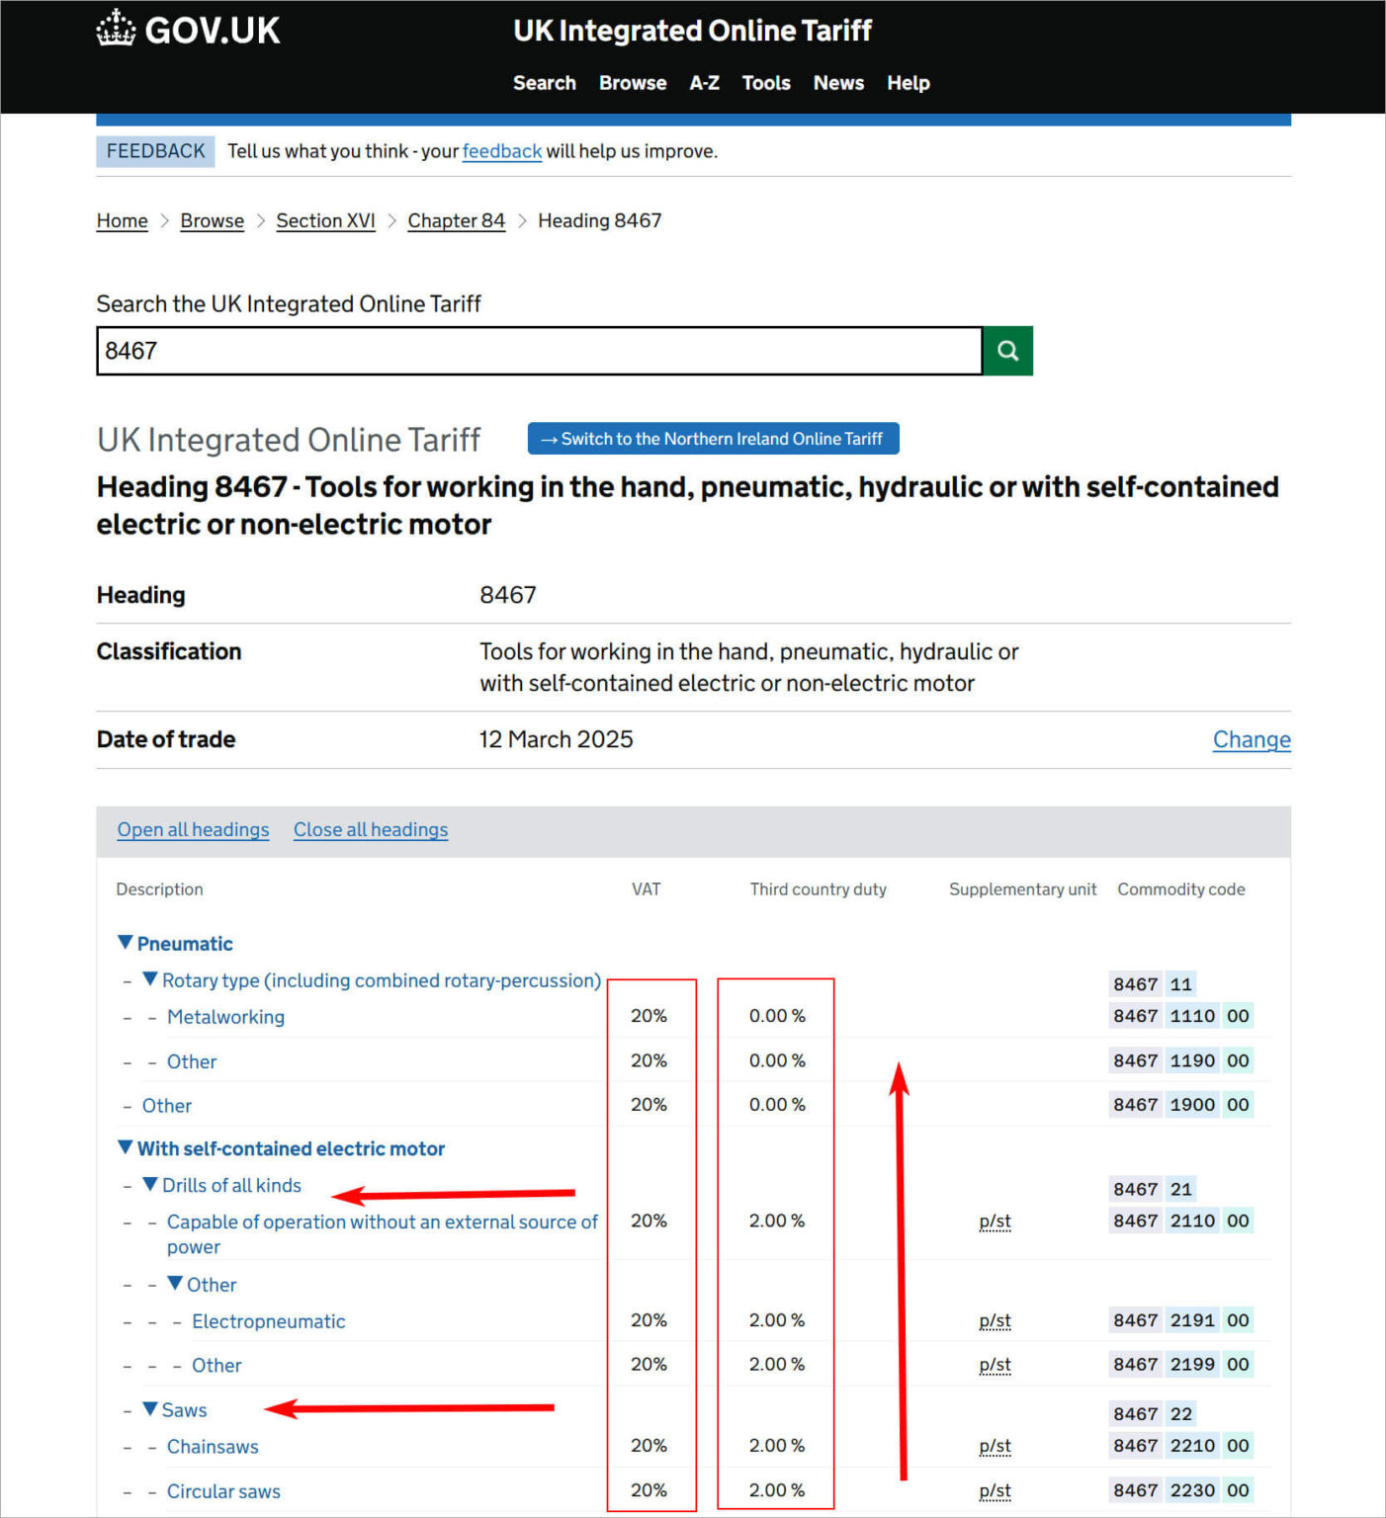The height and width of the screenshot is (1518, 1386).
Task: Click commodity code 8467 1110 00
Action: click(x=1181, y=1016)
